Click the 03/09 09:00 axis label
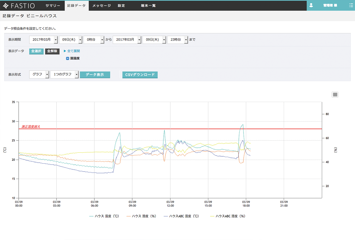This screenshot has width=355, height=240. pos(132,204)
